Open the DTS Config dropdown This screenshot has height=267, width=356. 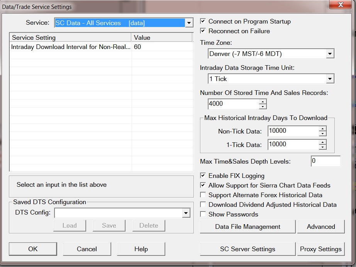(186, 213)
